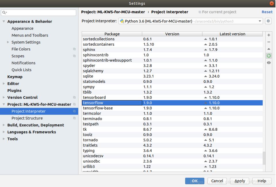Collapse the Project: ML-KWS-for-MCU-master section
Screen dimensions: 276x187
point(4,104)
